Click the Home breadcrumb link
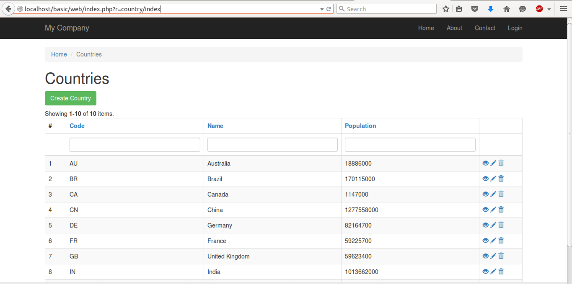The image size is (572, 284). coord(59,54)
